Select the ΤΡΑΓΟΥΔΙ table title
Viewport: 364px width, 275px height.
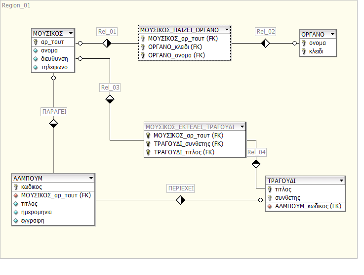pyautogui.click(x=282, y=181)
